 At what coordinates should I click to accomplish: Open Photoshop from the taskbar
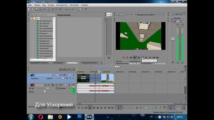click(x=80, y=117)
